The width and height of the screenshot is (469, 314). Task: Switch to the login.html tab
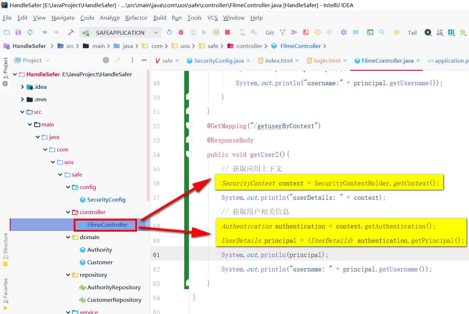pos(327,61)
